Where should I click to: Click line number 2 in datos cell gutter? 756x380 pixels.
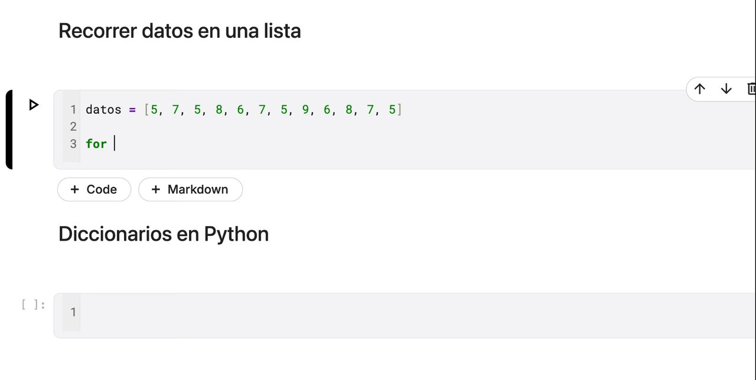point(73,126)
